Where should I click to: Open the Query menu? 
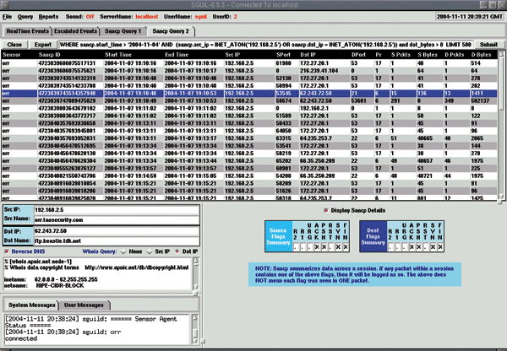click(25, 15)
